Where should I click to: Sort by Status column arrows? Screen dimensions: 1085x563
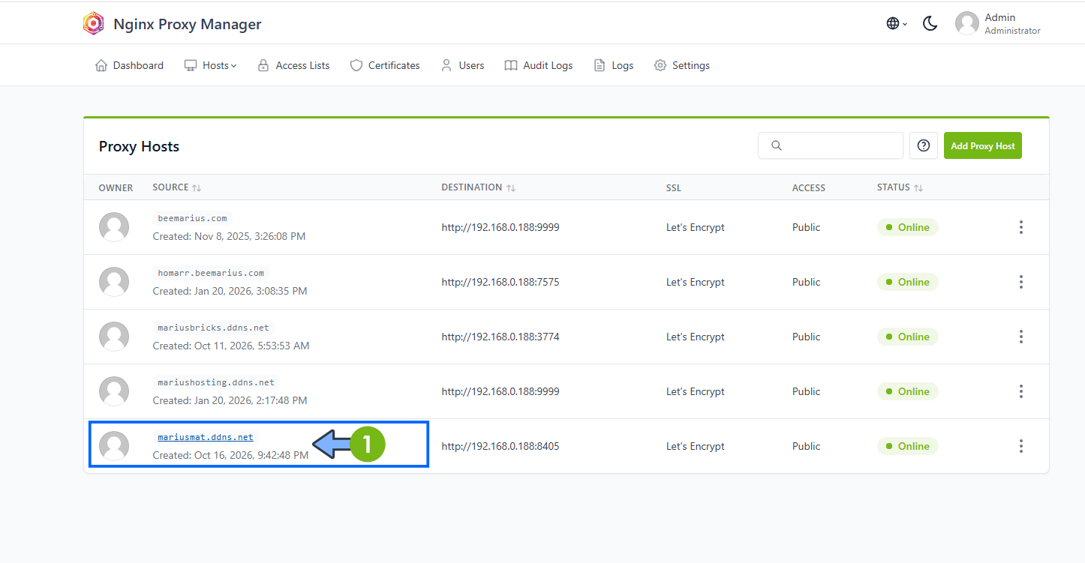tap(918, 187)
